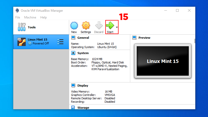
Task: Click Base Memory value 1024 MB
Action: tap(97, 59)
